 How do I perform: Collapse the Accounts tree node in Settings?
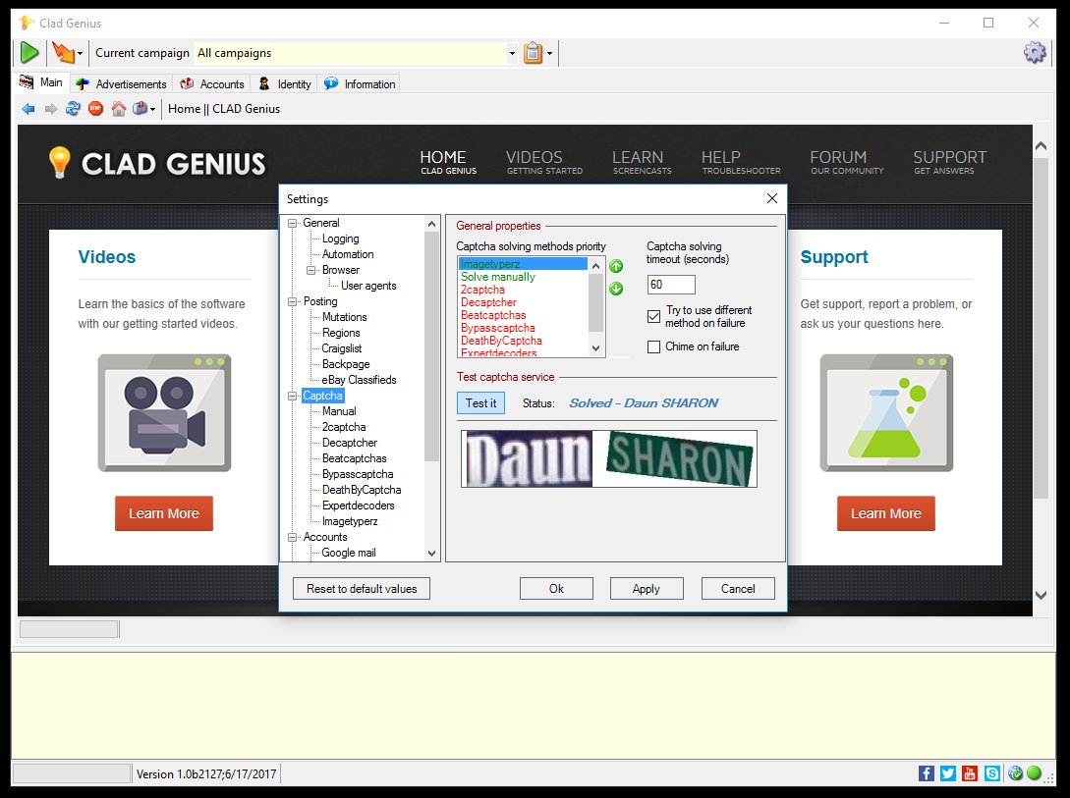point(293,537)
